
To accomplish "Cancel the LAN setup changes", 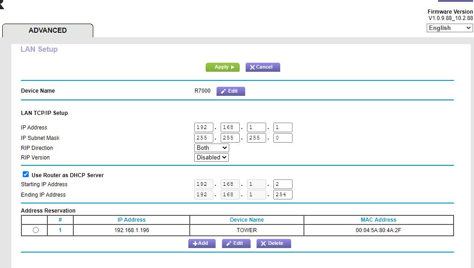I will coord(262,67).
